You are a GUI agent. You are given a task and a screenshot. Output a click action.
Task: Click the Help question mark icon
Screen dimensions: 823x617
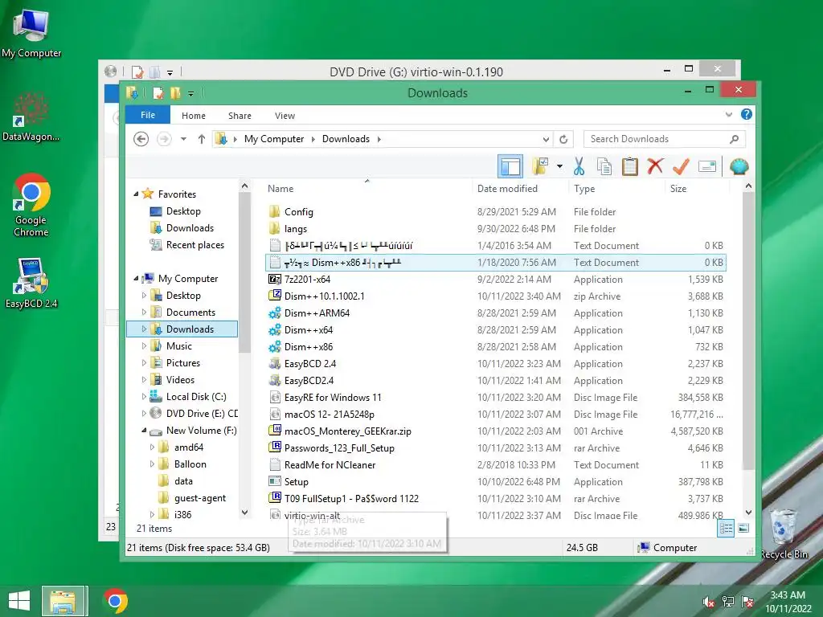click(747, 114)
